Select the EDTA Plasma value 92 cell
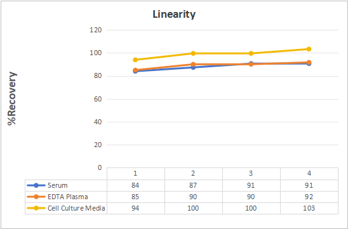The width and height of the screenshot is (348, 229). [x=309, y=197]
